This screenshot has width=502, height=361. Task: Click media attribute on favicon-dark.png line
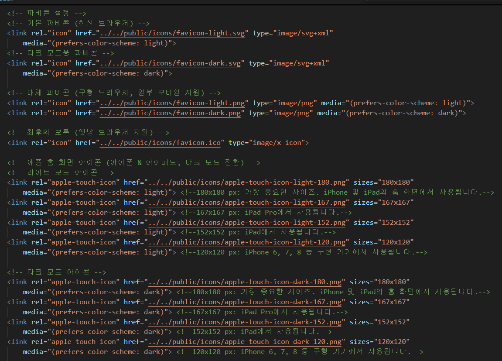coord(389,113)
